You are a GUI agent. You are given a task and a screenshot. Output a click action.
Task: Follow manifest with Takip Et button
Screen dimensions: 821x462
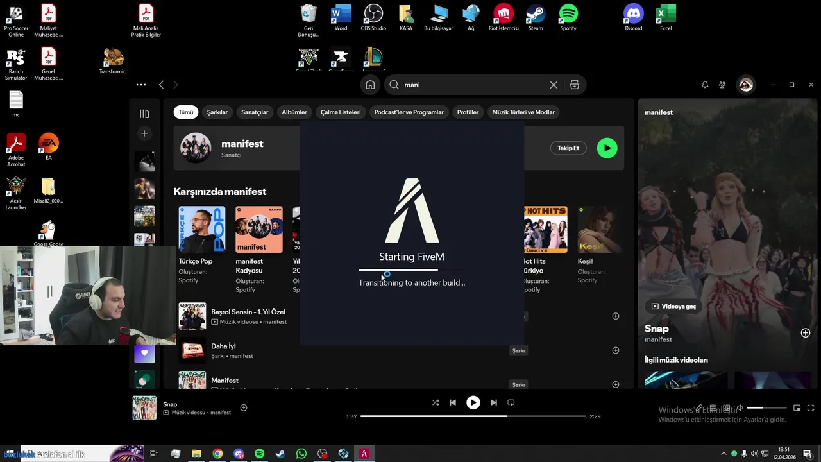pos(568,148)
